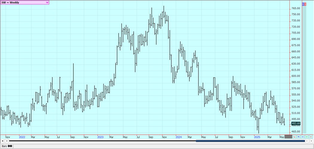The height and width of the screenshot is (149, 314).
Task: Click the 2023 year label on time axis
Action: point(100,137)
